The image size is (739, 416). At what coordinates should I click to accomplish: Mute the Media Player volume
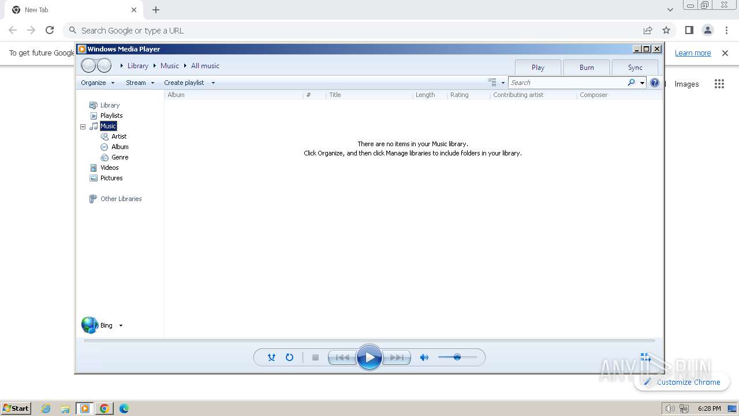point(424,358)
